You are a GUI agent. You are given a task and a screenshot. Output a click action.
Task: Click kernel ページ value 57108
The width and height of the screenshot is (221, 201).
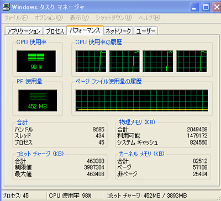click(200, 167)
